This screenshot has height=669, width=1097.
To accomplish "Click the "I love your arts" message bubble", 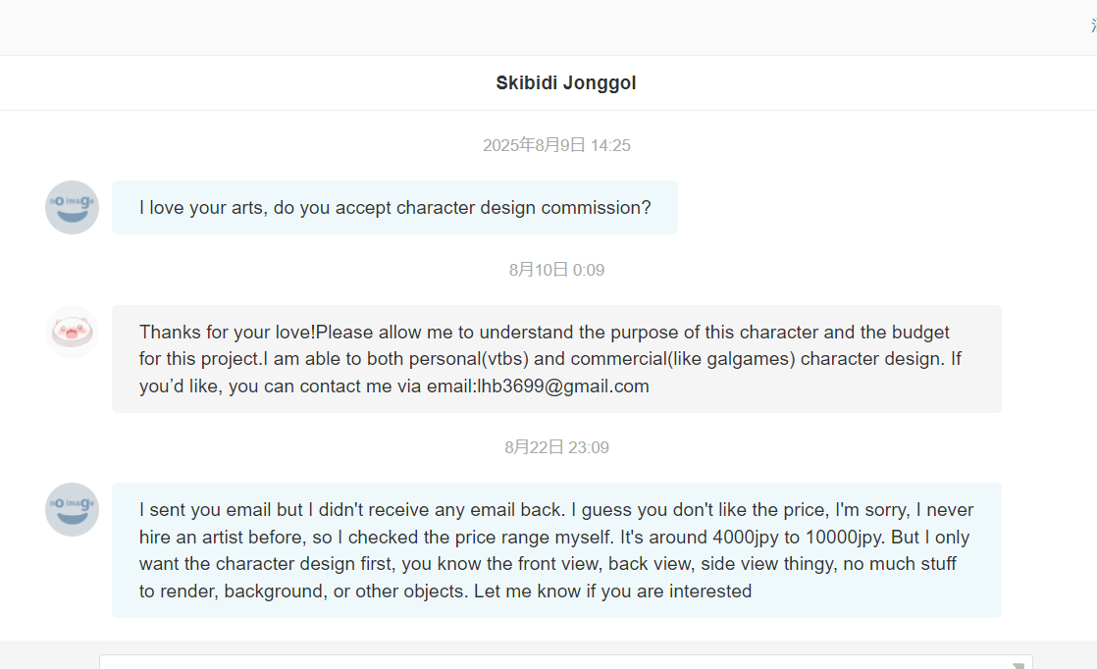I will [394, 207].
